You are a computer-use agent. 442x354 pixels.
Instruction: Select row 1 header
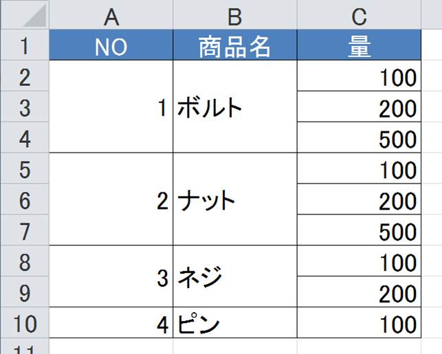click(25, 45)
